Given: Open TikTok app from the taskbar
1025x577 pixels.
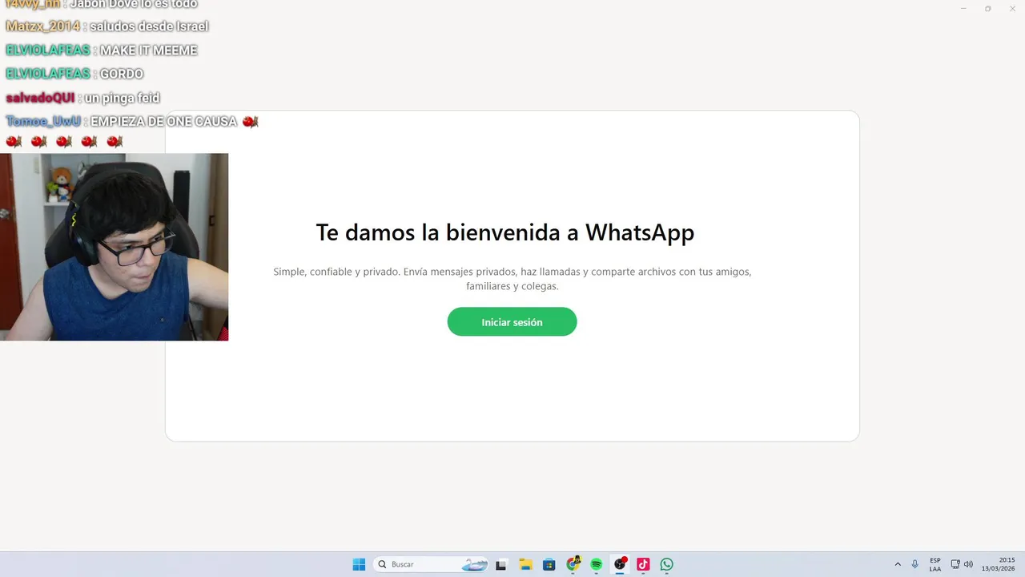Looking at the screenshot, I should [x=643, y=564].
